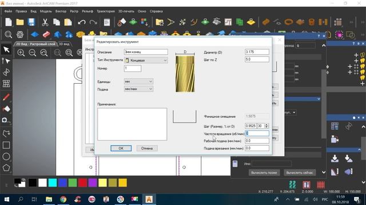Click the previous zoom magnifier icon
Screen dimensions: 366x205
coord(44,53)
